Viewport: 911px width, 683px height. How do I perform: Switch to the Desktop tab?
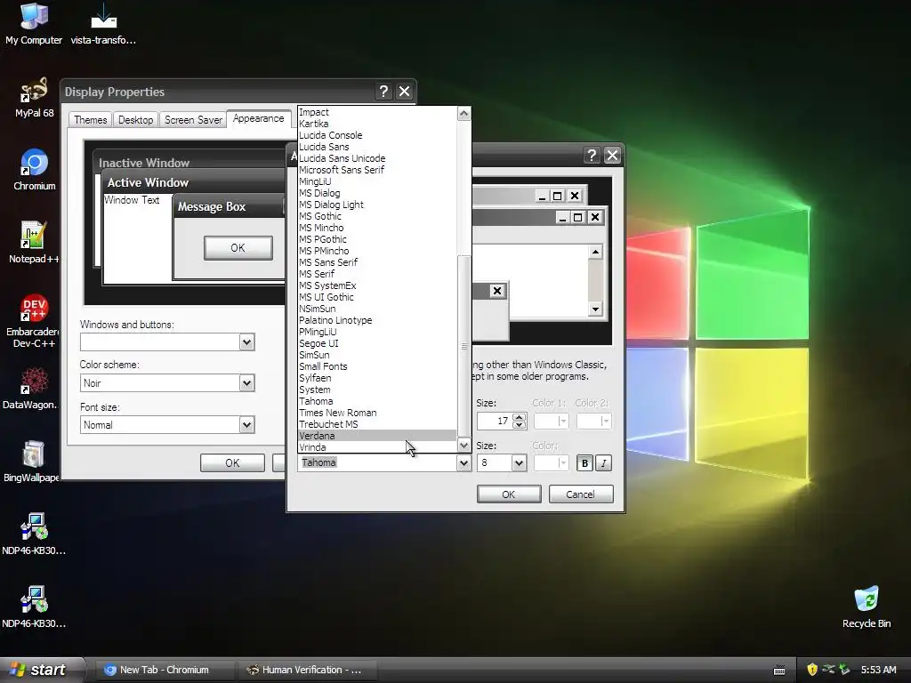click(x=135, y=120)
